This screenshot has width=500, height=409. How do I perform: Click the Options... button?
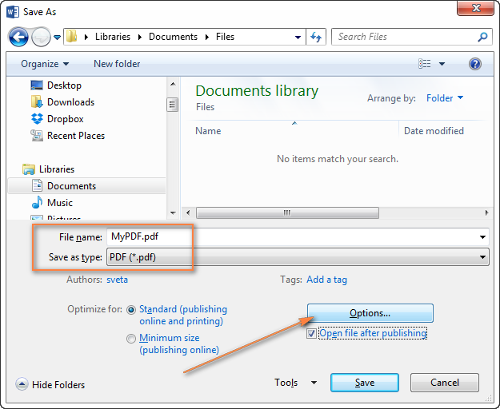[370, 313]
